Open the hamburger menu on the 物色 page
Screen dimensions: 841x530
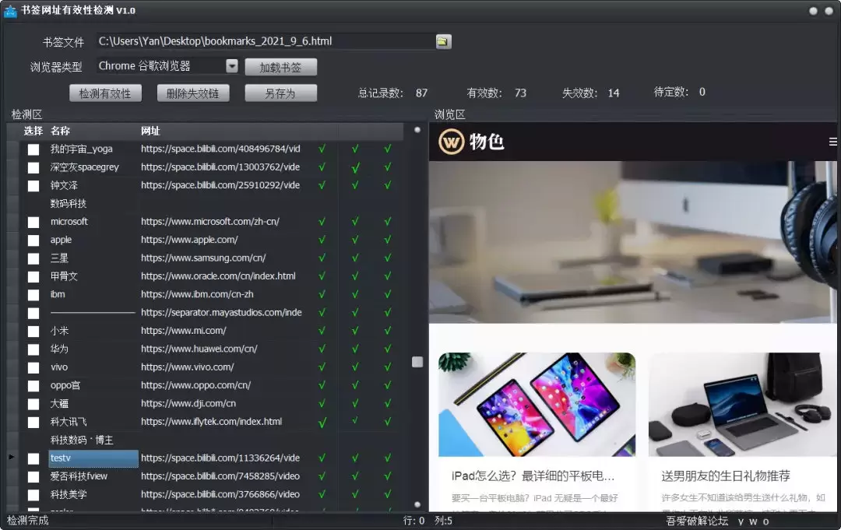coord(832,142)
